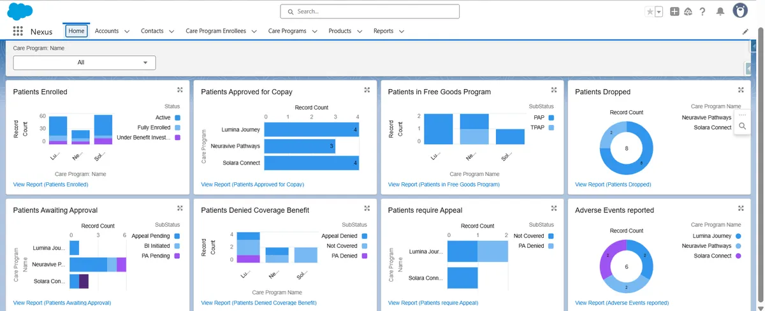765x311 pixels.
Task: Click the Under Benefit Invest... legend label
Action: point(143,138)
